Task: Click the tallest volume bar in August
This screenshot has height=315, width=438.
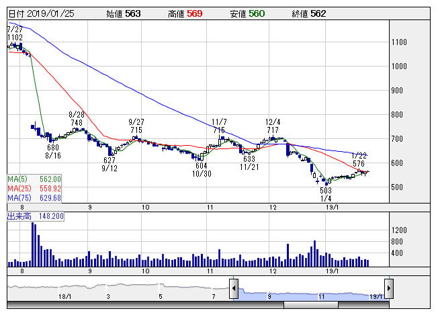Action: (x=33, y=244)
